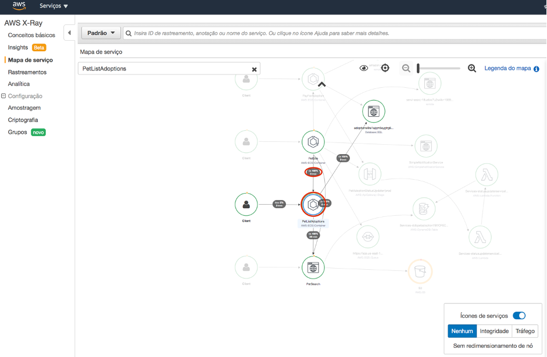The image size is (547, 357).
Task: Select the PetAdoptionStatusUpdater API Gateway node
Action: pyautogui.click(x=370, y=174)
